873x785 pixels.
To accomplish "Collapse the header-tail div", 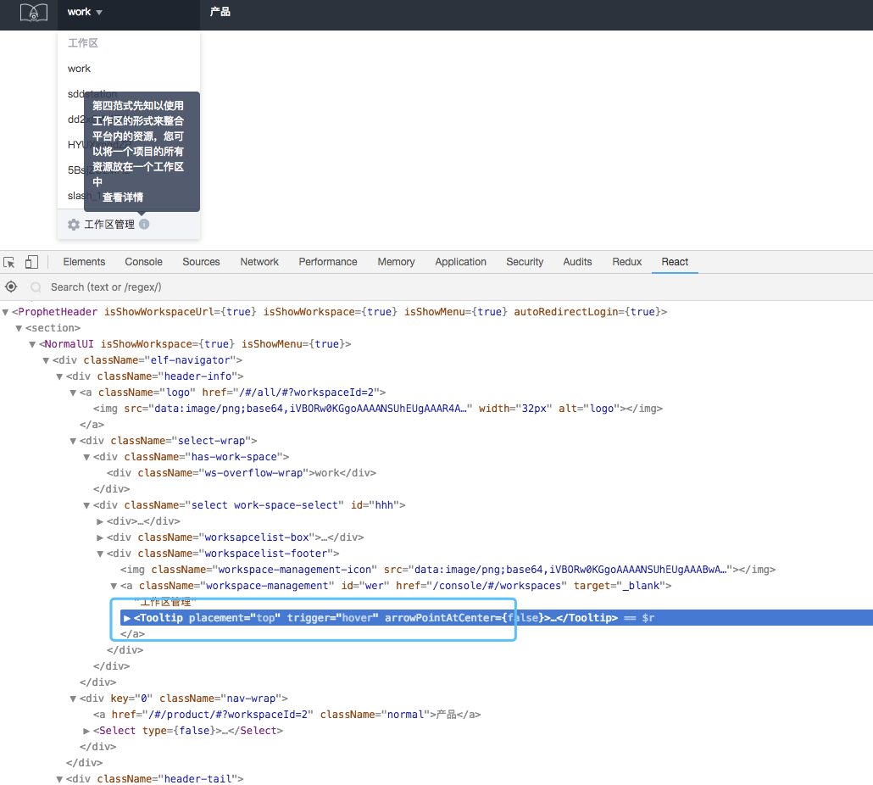I will click(59, 779).
